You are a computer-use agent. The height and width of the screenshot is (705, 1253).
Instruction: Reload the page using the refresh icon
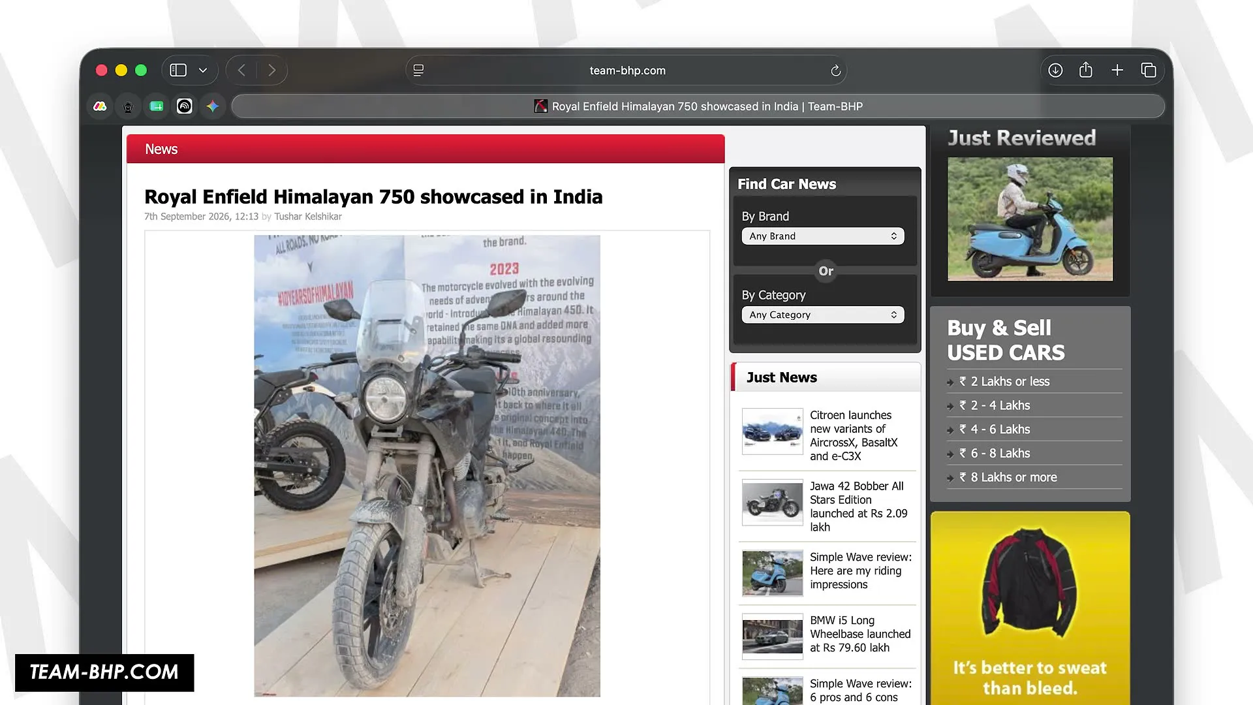point(835,70)
